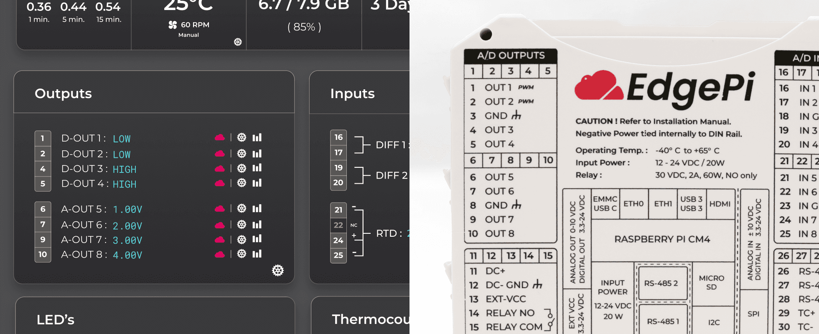Click the fan icon beside 60 RPM
The image size is (819, 334).
click(x=173, y=25)
